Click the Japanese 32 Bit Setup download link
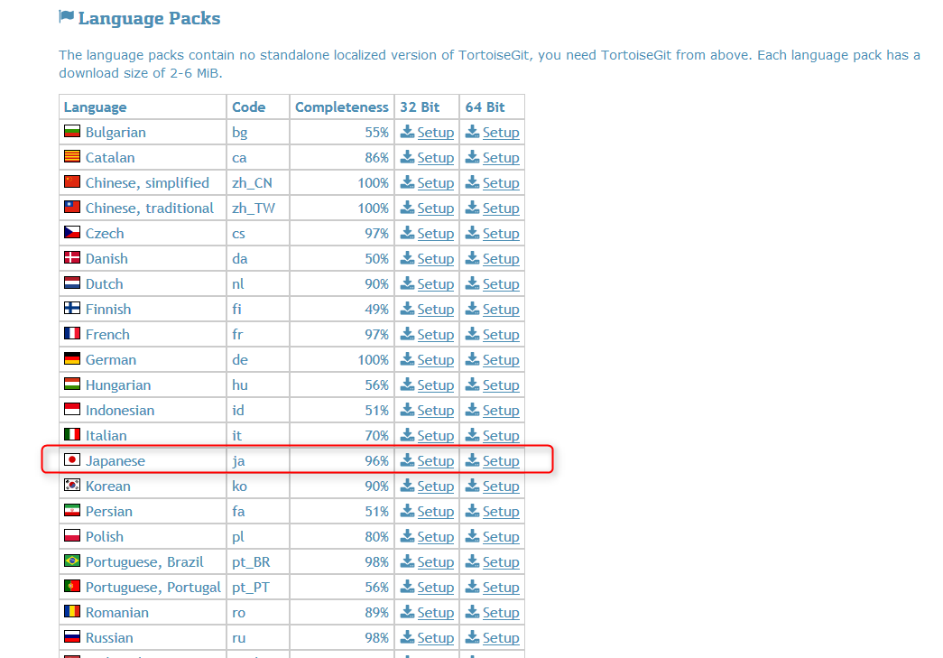Image resolution: width=943 pixels, height=658 pixels. [x=435, y=461]
